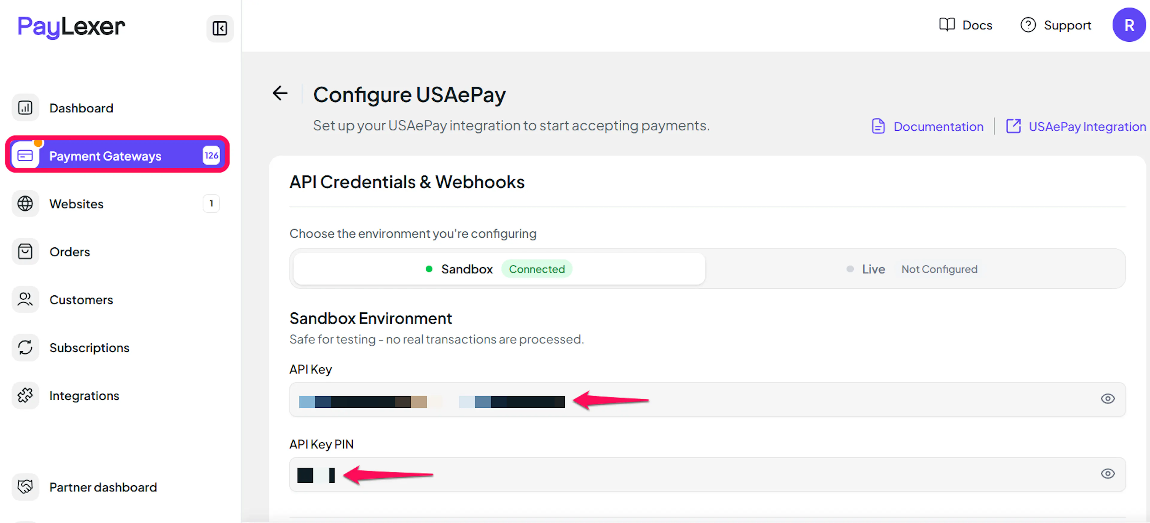Reveal the API Key value

click(x=1107, y=399)
